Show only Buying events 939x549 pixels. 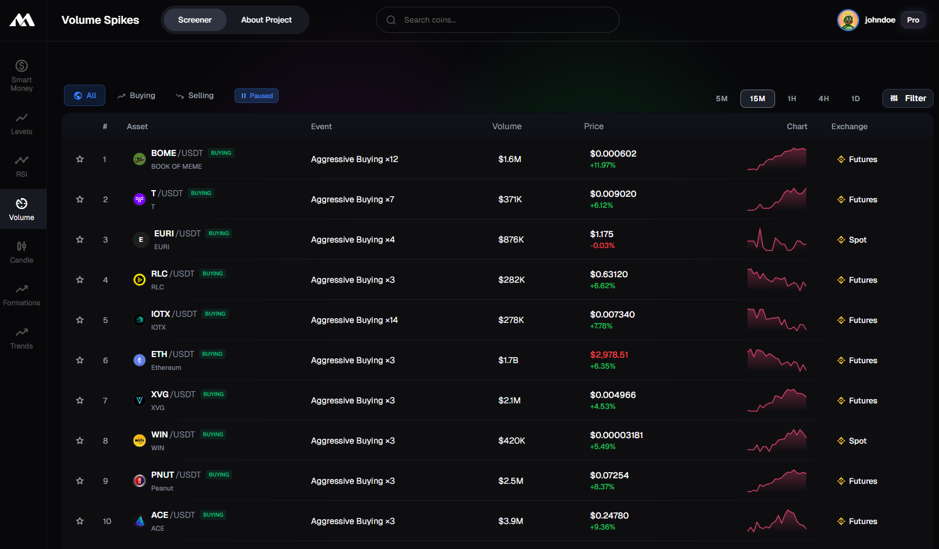[136, 96]
